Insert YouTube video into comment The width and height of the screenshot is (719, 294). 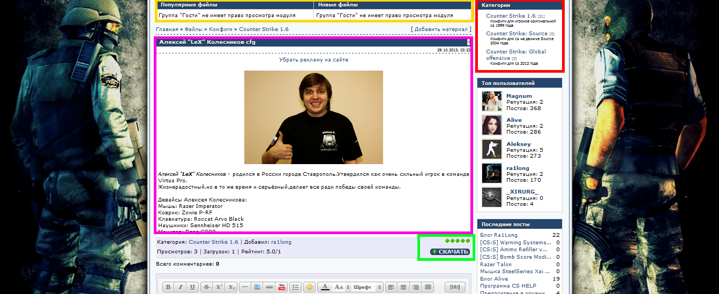(x=281, y=287)
